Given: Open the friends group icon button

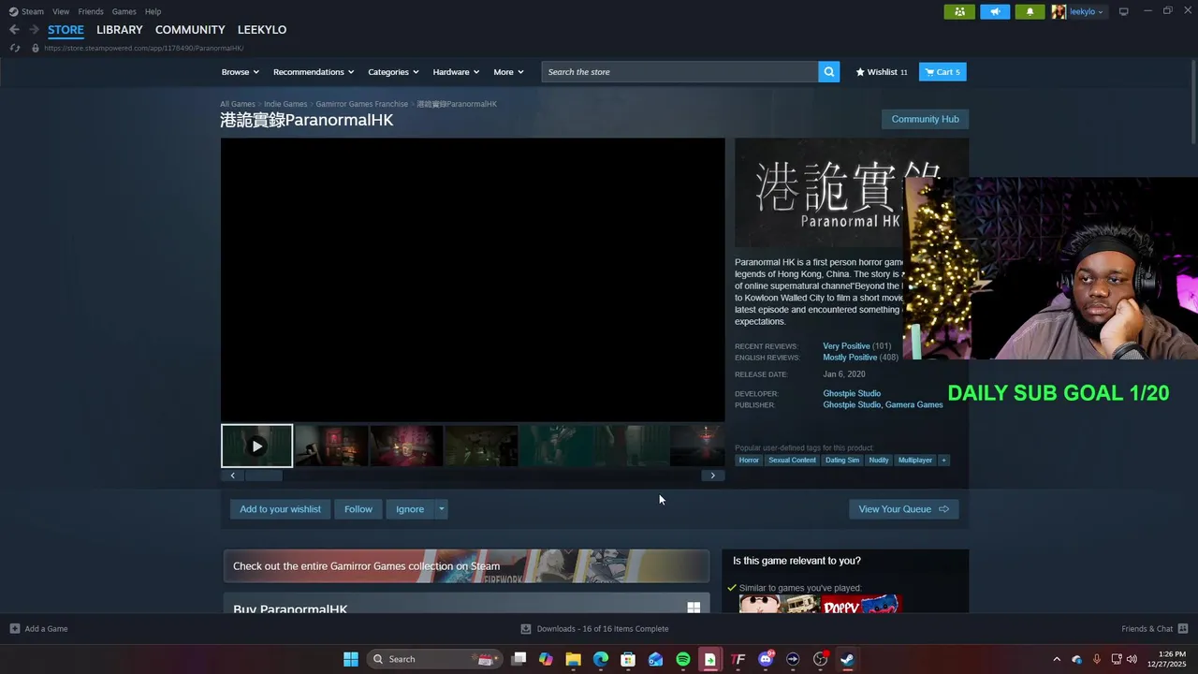Looking at the screenshot, I should click(959, 11).
